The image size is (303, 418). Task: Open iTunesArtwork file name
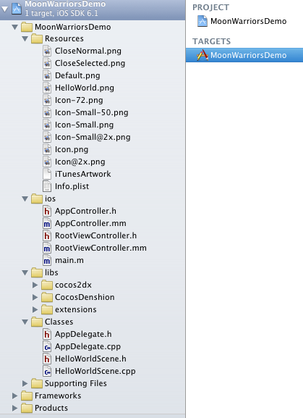point(82,174)
